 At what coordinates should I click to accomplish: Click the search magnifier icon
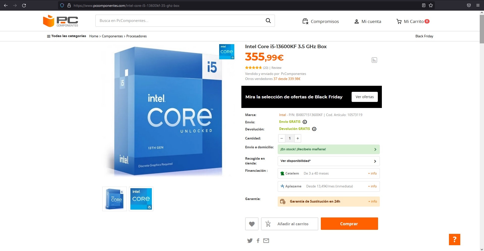[x=268, y=21]
